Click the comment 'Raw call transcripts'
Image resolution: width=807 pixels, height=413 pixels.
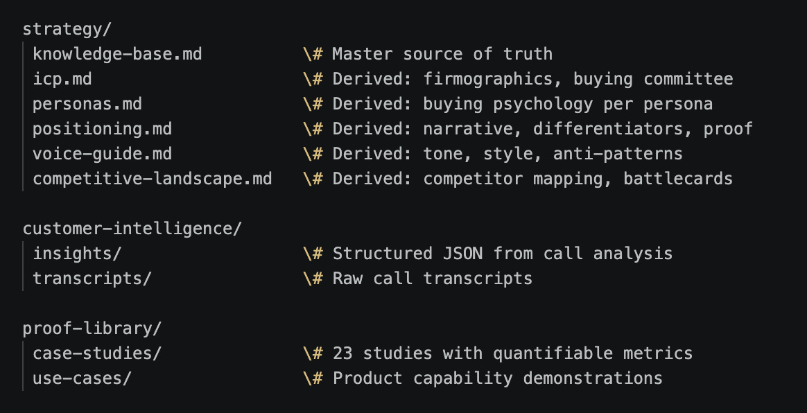click(x=433, y=279)
